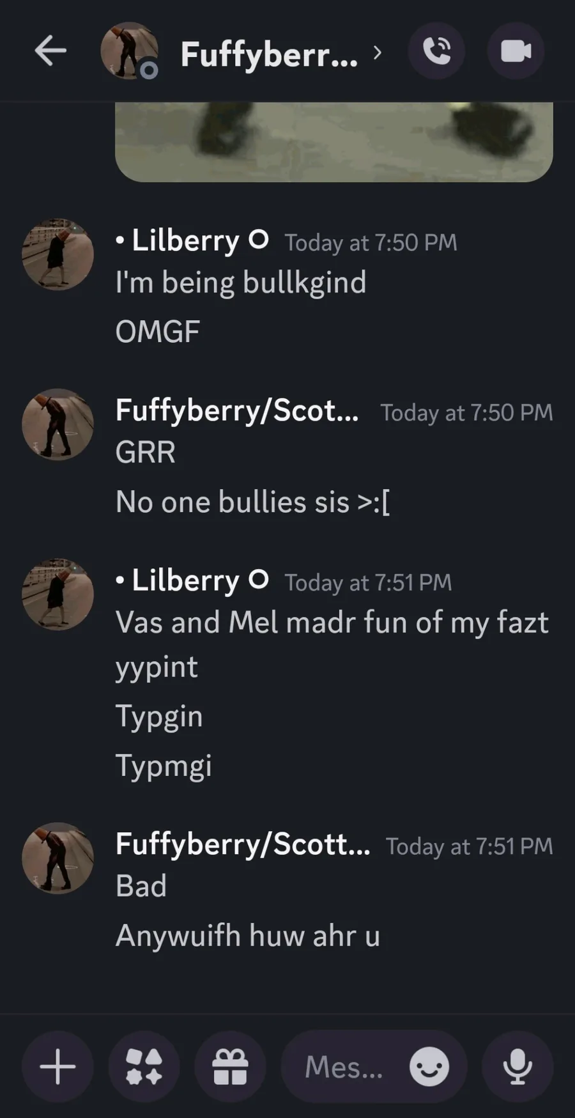The height and width of the screenshot is (1118, 575).
Task: Select the "I'm being bullkgind" message
Action: click(x=241, y=283)
